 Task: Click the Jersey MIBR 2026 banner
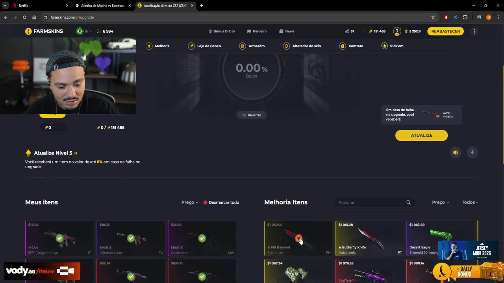[468, 250]
